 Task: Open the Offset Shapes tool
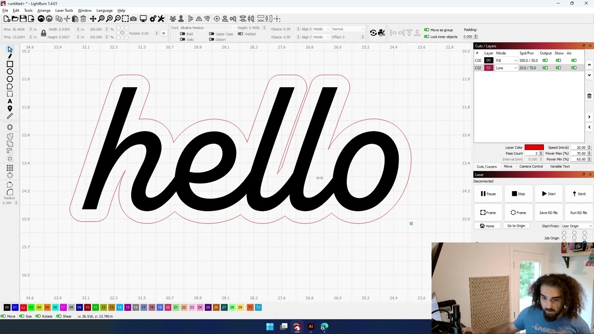click(x=10, y=127)
